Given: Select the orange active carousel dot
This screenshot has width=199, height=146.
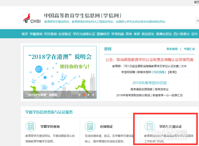Looking at the screenshot, I should [84, 95].
